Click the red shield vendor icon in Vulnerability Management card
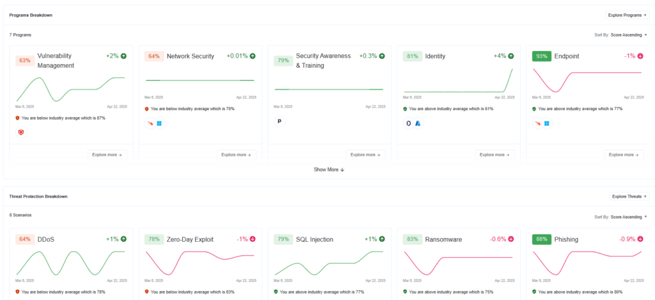Image resolution: width=655 pixels, height=300 pixels. pyautogui.click(x=21, y=132)
